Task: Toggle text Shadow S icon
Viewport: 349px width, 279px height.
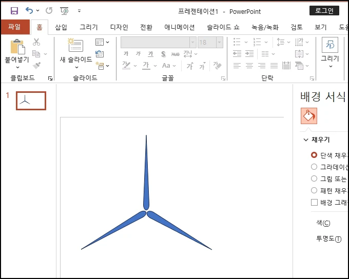Action: coord(163,54)
